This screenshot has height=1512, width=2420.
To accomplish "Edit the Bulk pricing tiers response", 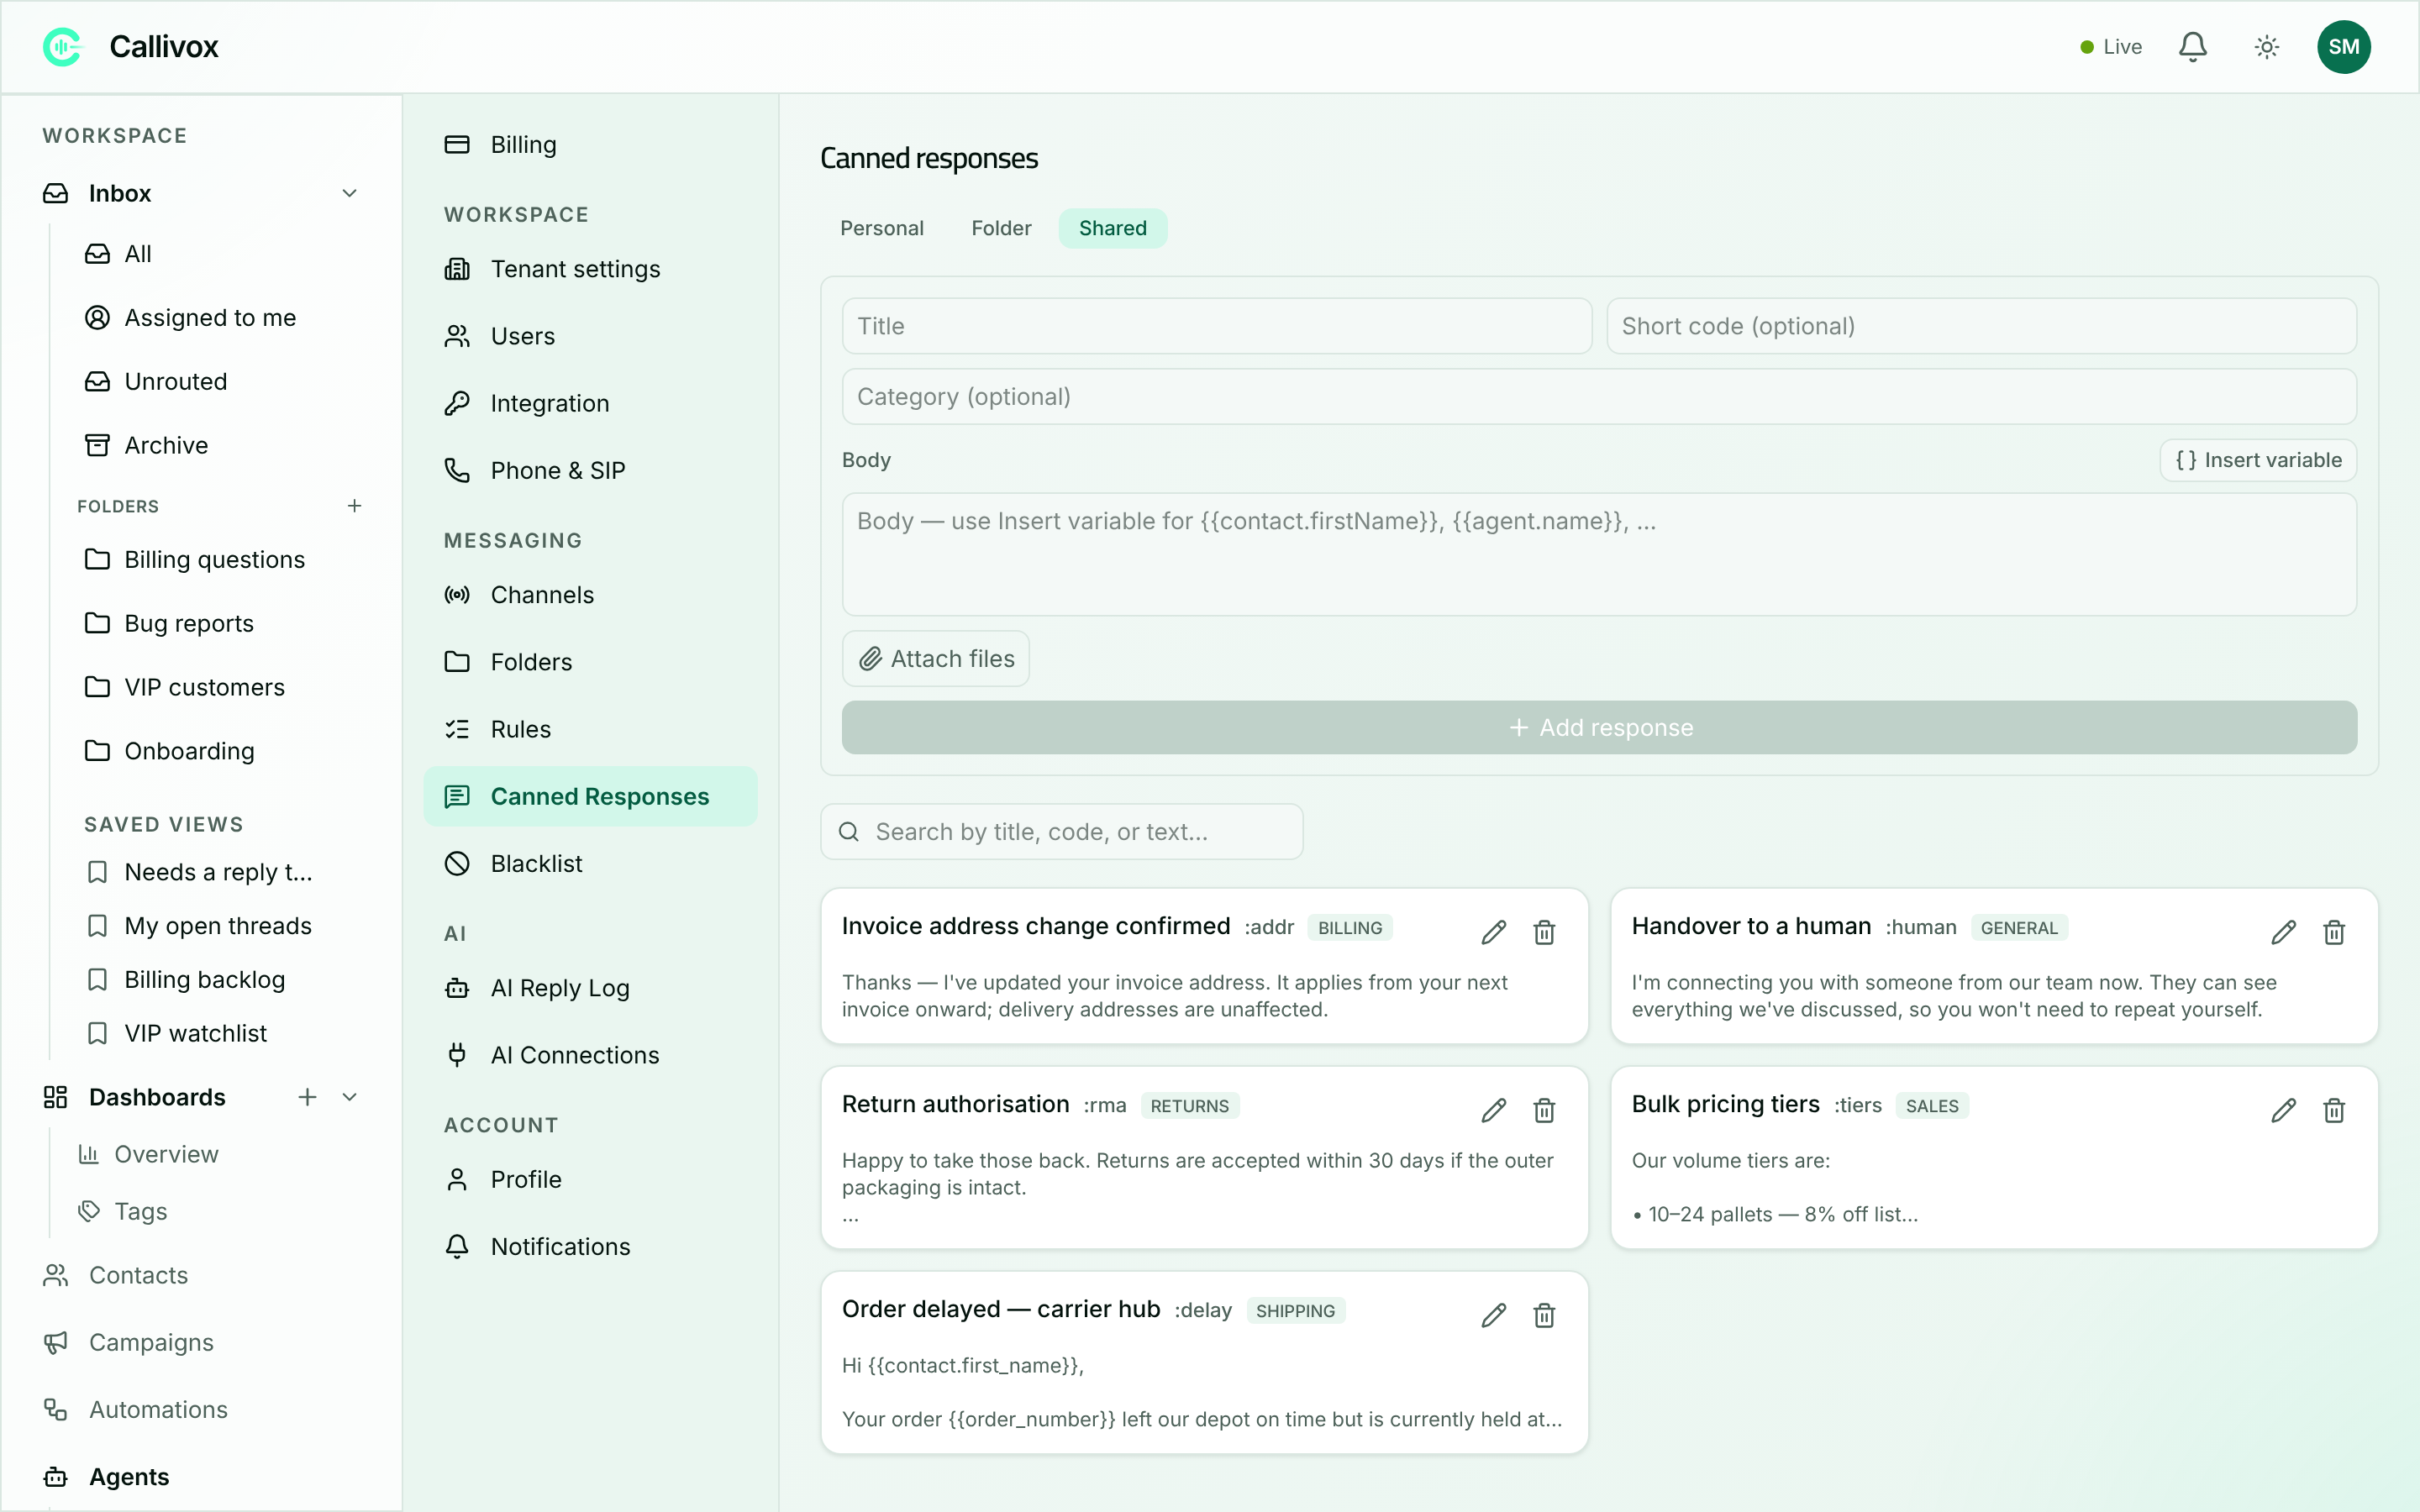I will [2283, 1110].
